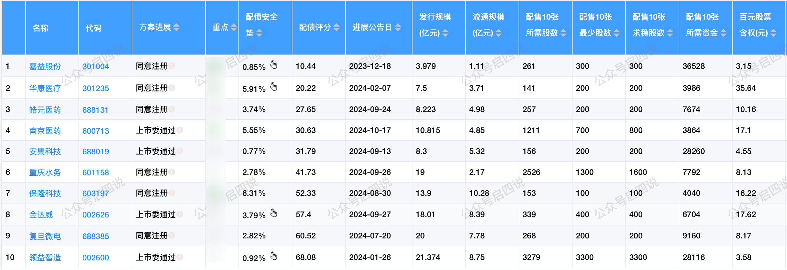Click the info icon after 嘉益股份's 同意注册
This screenshot has height=270, width=787.
(172, 66)
